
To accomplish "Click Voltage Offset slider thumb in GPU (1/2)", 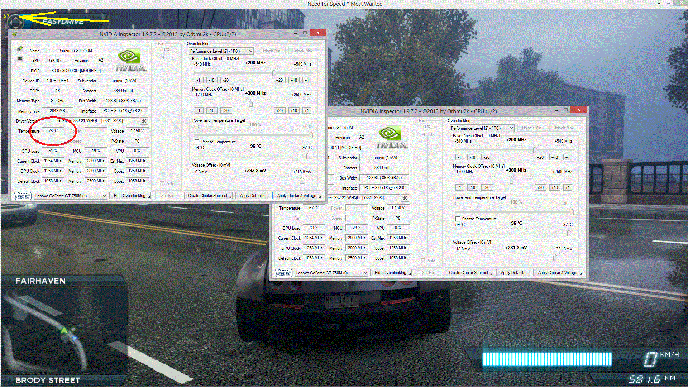I will coord(555,257).
